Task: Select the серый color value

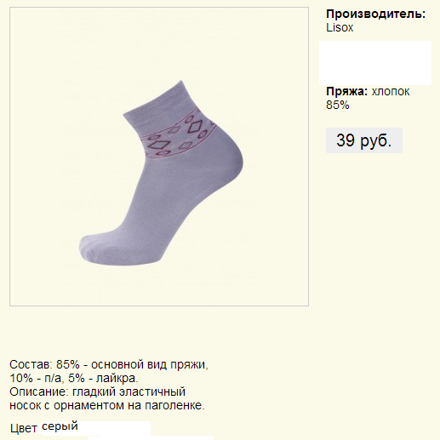Action: coord(60,426)
